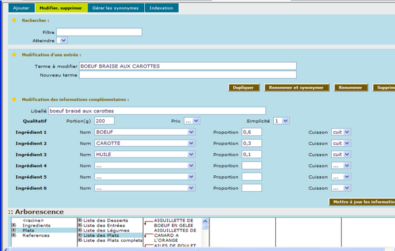Open Ingrédient 5 Nom dropdown
Screen dimensions: 395x251
tap(145, 177)
